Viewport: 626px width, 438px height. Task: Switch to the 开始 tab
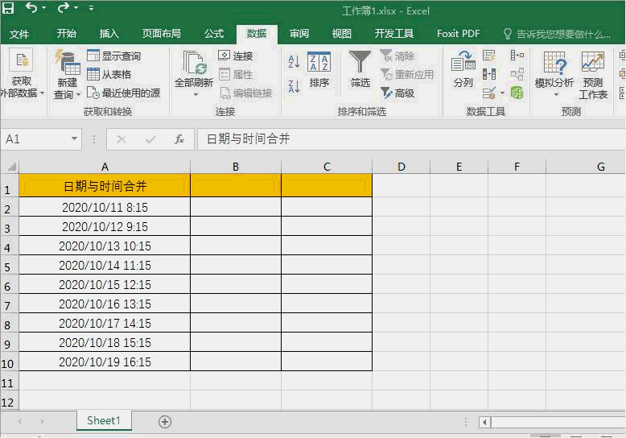(x=66, y=34)
